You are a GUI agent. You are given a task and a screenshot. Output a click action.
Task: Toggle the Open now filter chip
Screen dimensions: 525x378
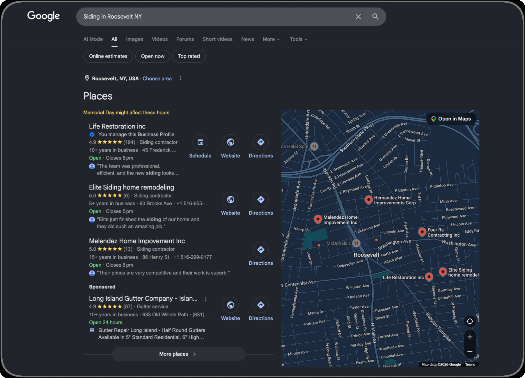tap(153, 56)
